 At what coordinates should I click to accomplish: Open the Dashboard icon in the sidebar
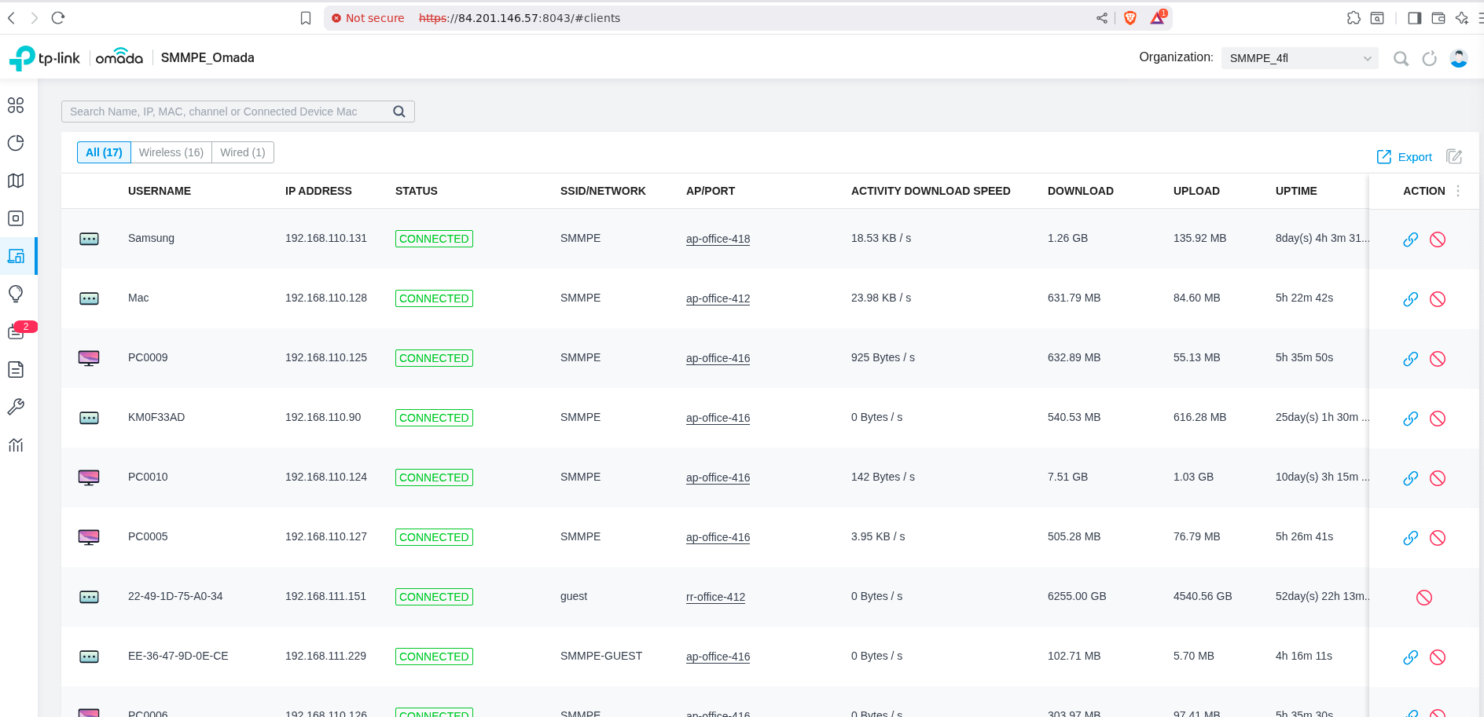16,105
